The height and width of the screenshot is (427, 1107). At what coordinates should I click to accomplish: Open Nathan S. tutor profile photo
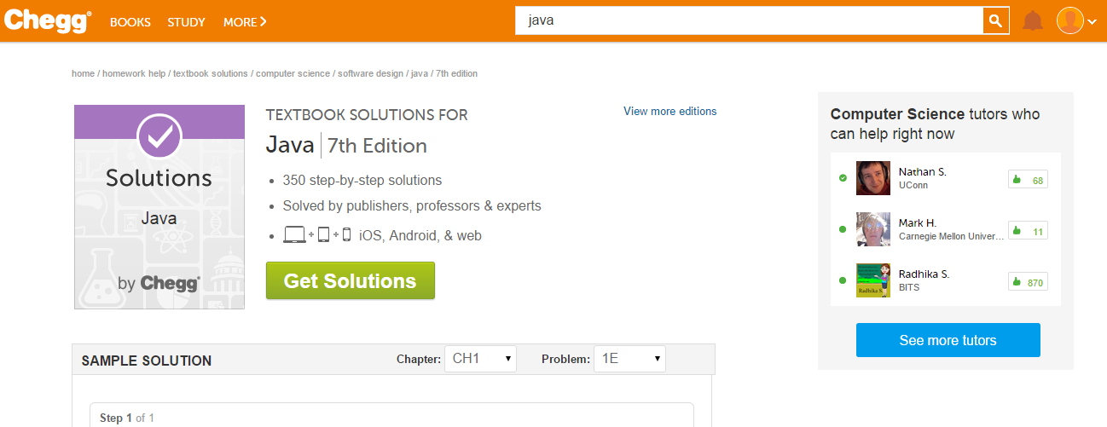(x=873, y=178)
